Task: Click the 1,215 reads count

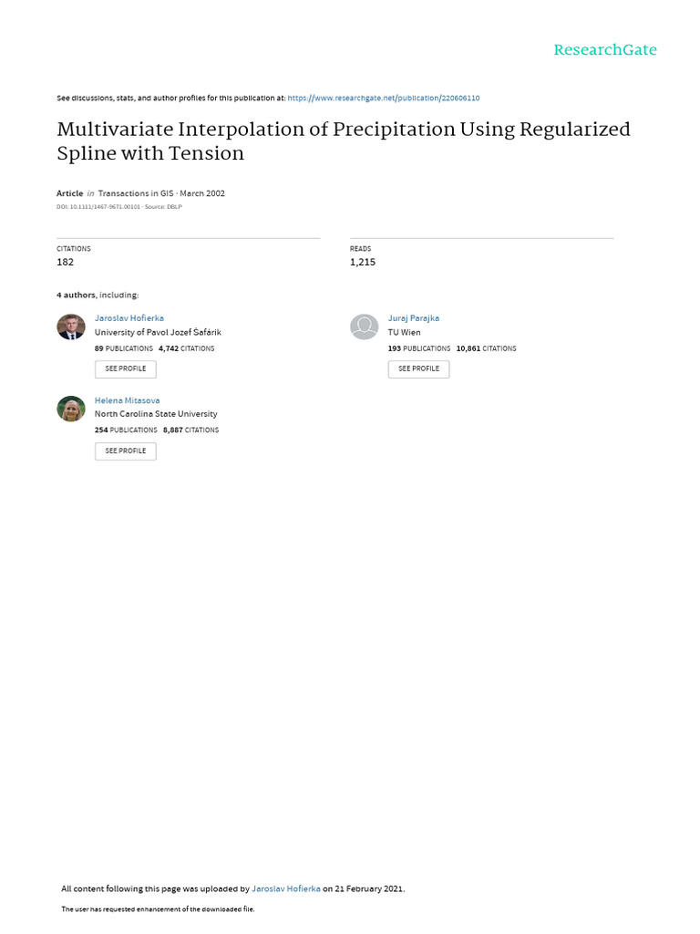Action: (x=363, y=262)
